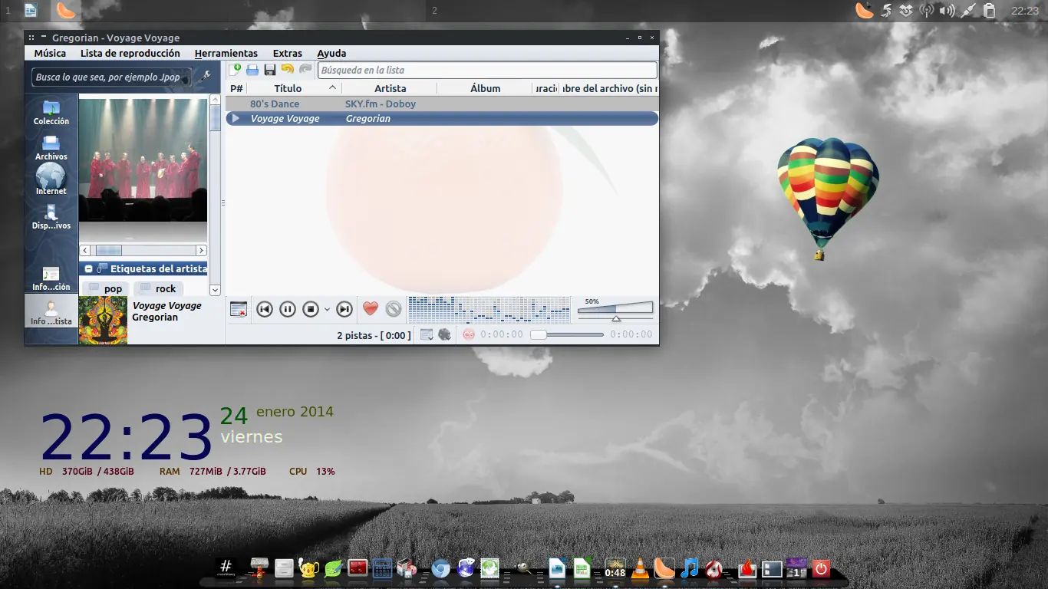This screenshot has width=1048, height=589.
Task: Sort by the Artista column header
Action: (390, 88)
